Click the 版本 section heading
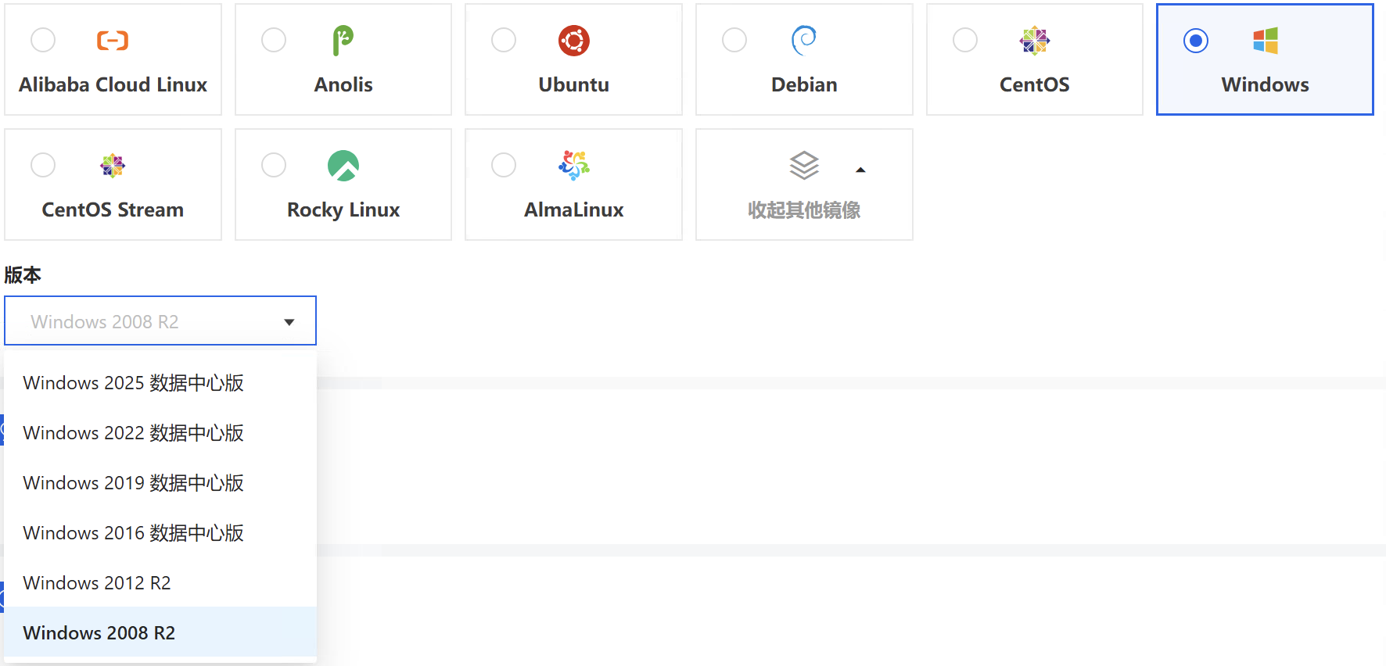 [x=23, y=275]
